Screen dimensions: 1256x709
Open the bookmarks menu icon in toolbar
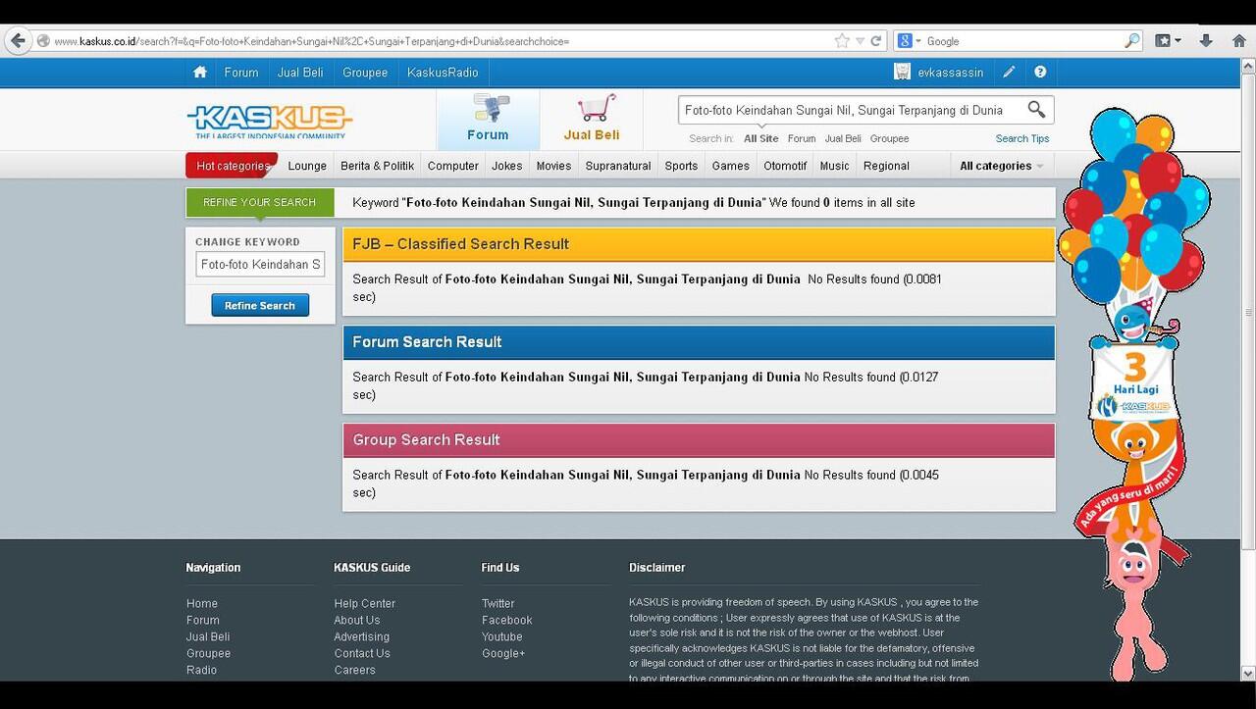coord(1167,41)
